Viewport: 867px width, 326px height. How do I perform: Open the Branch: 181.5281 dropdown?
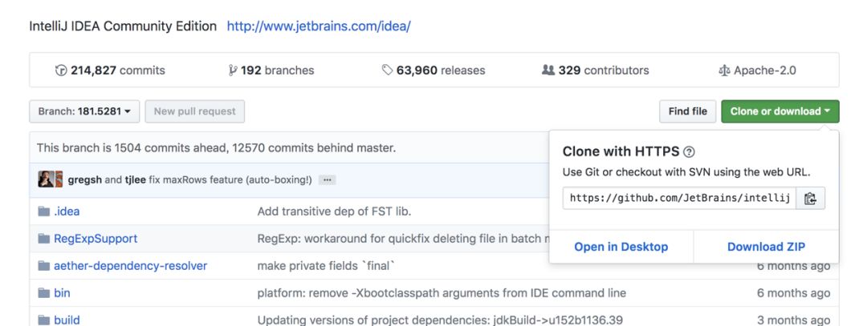click(84, 111)
